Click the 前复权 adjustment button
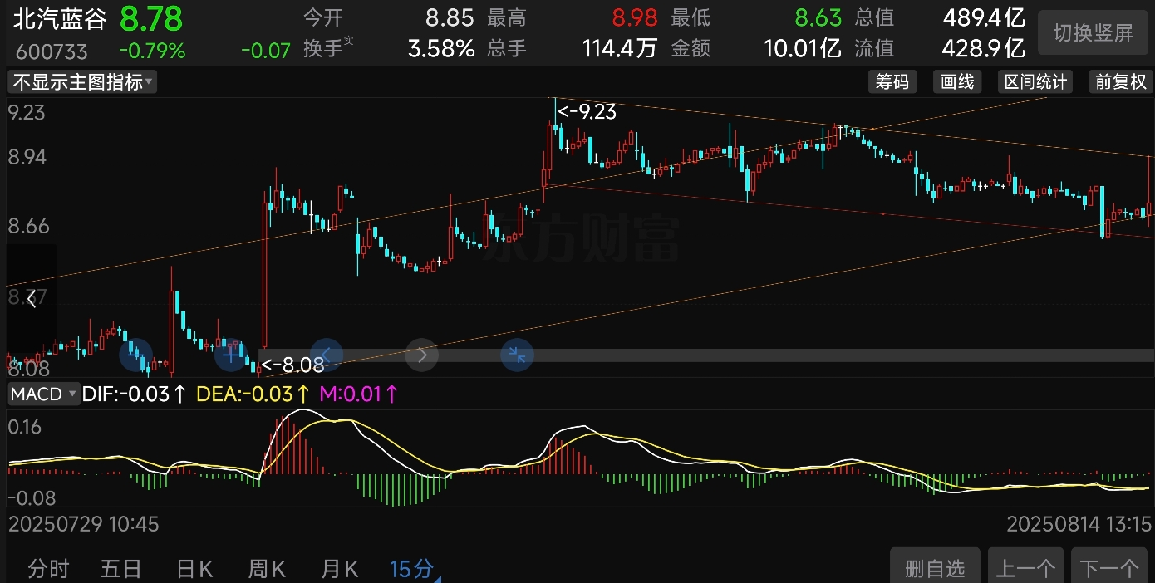This screenshot has height=583, width=1155. pyautogui.click(x=1120, y=81)
